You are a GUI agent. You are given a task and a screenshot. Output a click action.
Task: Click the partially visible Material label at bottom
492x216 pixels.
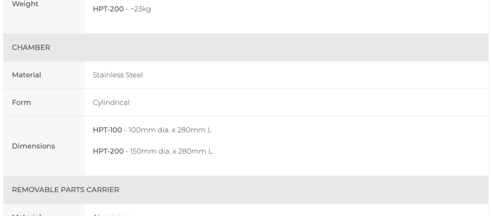[26, 215]
